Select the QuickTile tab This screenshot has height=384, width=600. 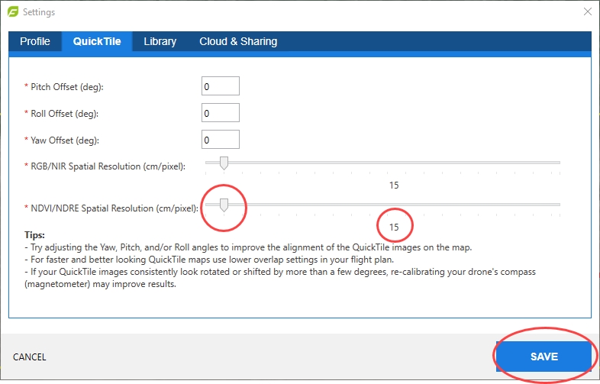point(97,41)
